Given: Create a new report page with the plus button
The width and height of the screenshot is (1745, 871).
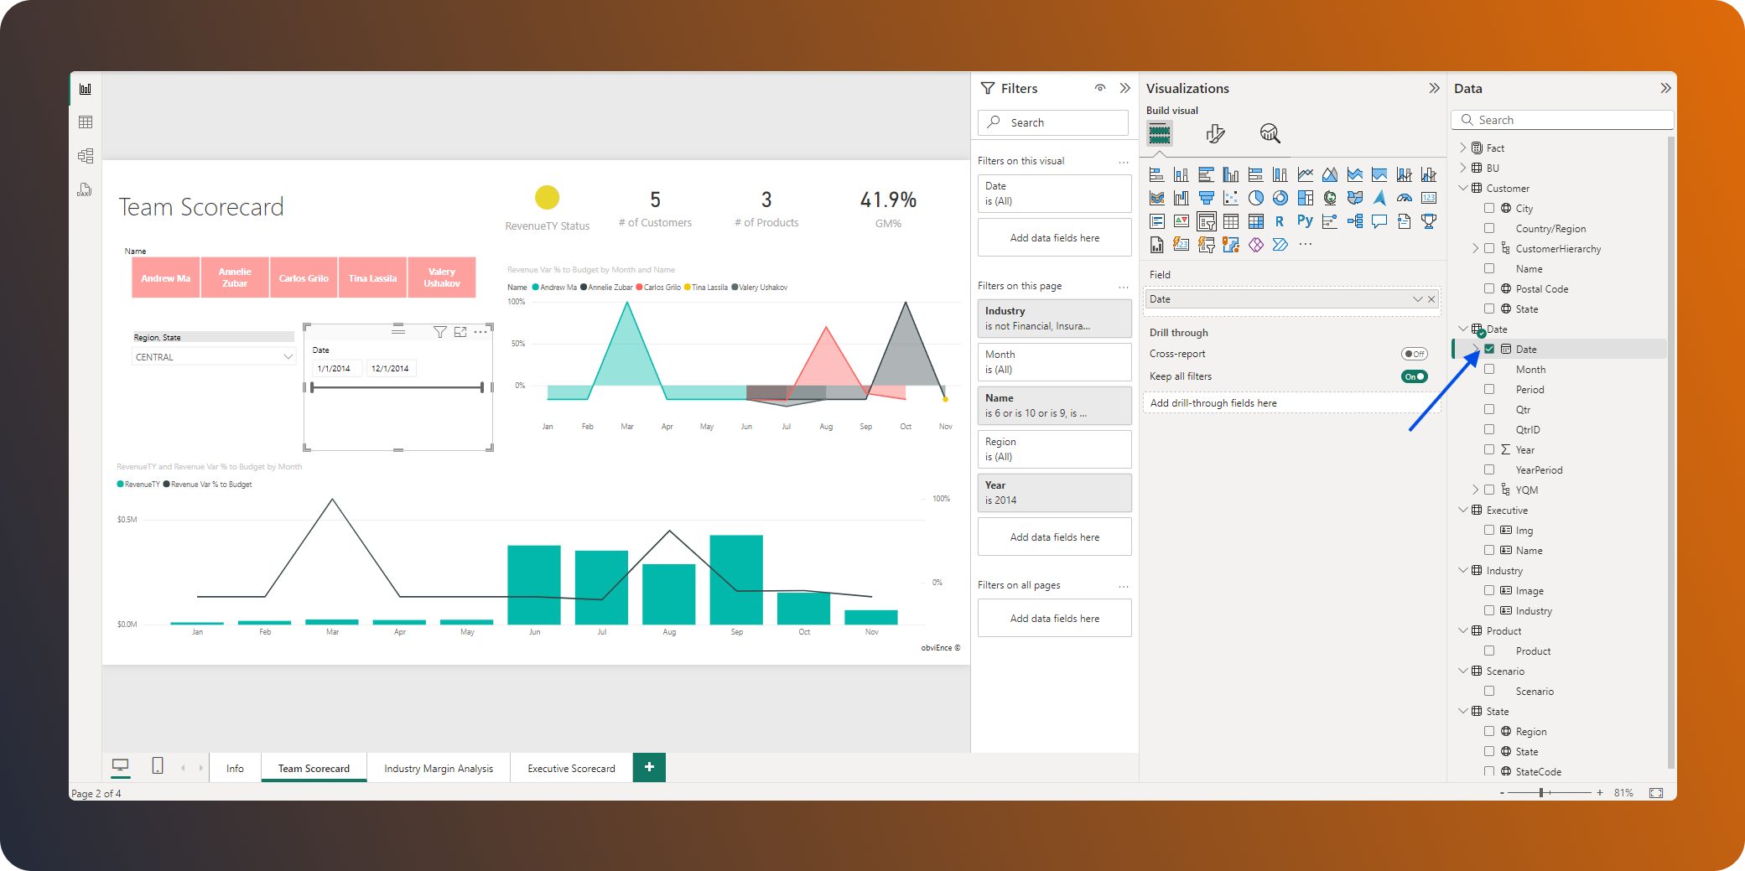Looking at the screenshot, I should 648,766.
